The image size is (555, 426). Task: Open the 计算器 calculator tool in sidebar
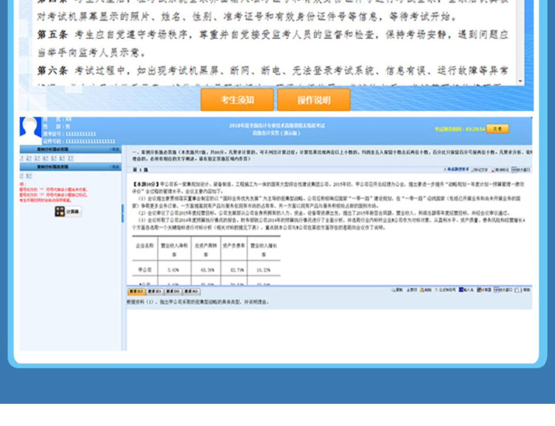click(68, 212)
